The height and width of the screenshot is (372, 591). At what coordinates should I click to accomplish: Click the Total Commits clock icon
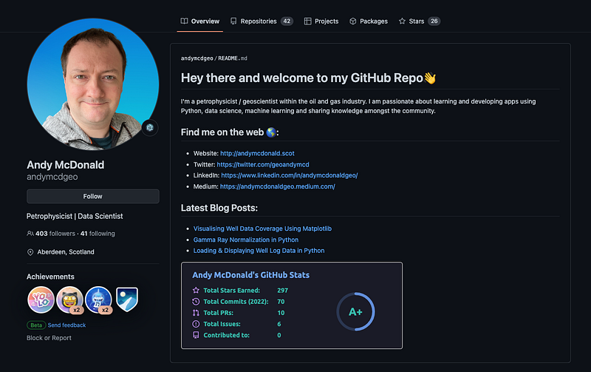(x=196, y=302)
